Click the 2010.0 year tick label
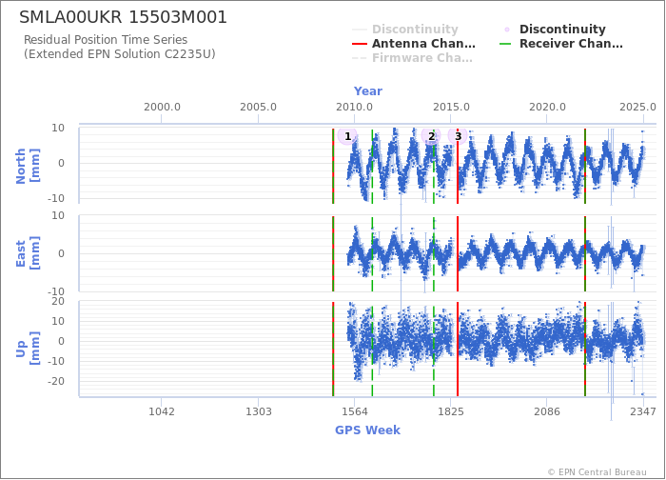666x480 pixels. click(x=355, y=107)
